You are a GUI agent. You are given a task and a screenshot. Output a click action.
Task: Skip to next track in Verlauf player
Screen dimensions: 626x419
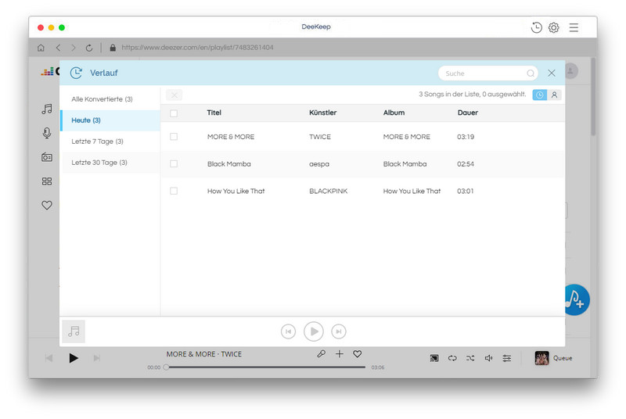(x=339, y=331)
